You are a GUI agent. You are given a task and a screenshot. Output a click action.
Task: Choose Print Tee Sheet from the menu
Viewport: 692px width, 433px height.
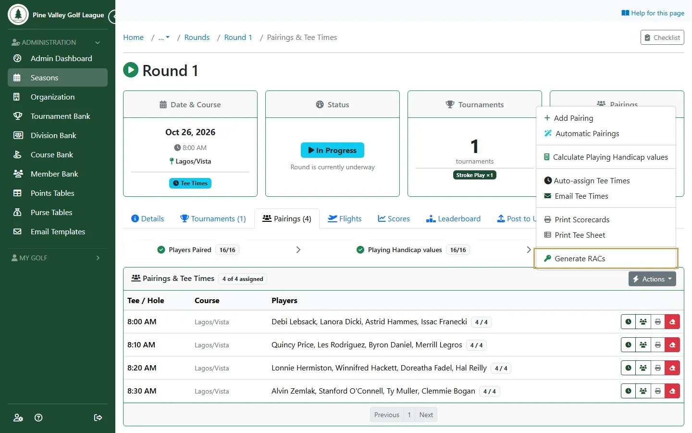coord(606,235)
